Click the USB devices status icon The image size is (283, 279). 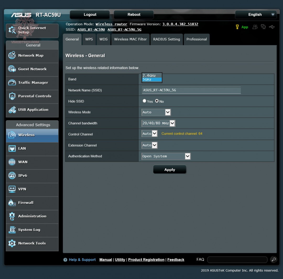(x=272, y=27)
